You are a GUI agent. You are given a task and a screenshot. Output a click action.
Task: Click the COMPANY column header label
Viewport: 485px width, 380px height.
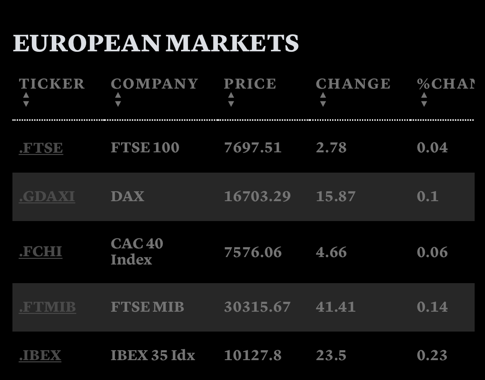point(154,84)
